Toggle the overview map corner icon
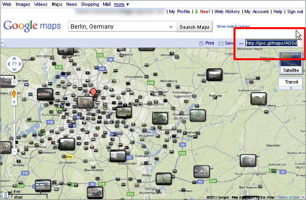Viewport: 306px width, 200px height. click(304, 198)
